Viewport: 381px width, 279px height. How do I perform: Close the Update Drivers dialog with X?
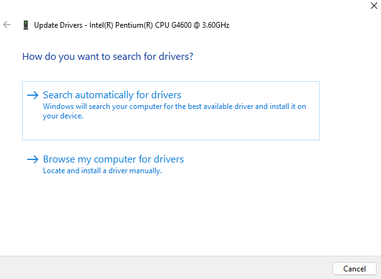(x=373, y=6)
